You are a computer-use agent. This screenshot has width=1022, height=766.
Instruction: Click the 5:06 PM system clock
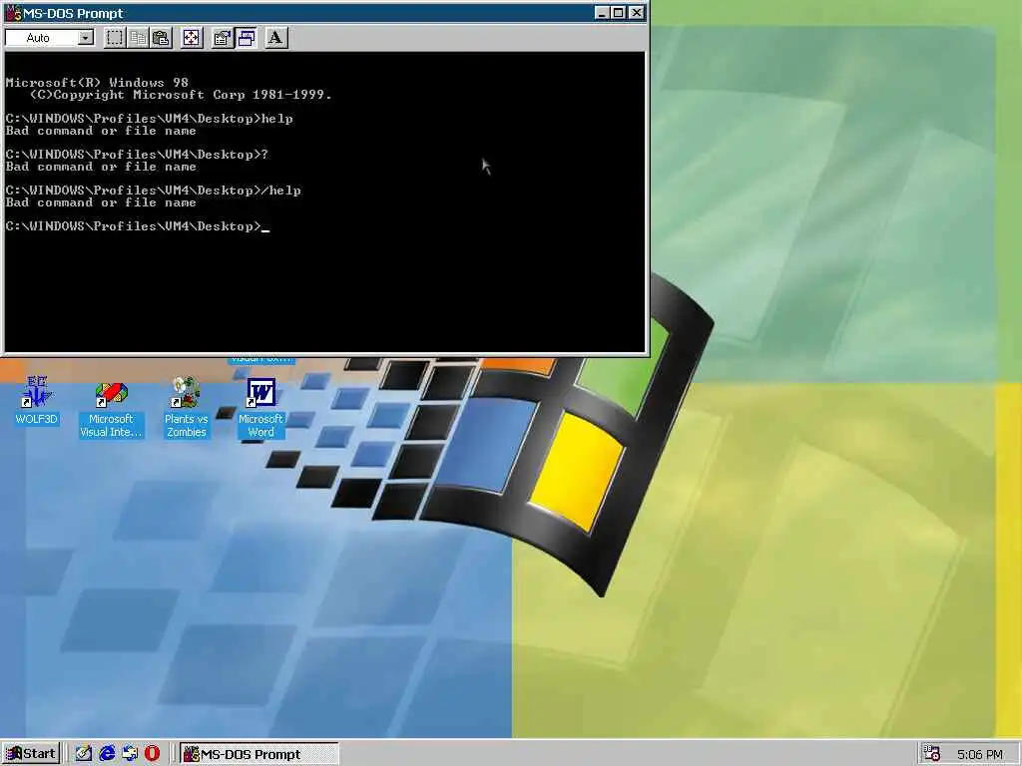(980, 754)
